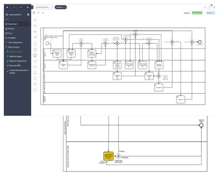The height and width of the screenshot is (178, 220).
Task: Click the second icon in the sidebar's top row
Action: click(14, 7)
